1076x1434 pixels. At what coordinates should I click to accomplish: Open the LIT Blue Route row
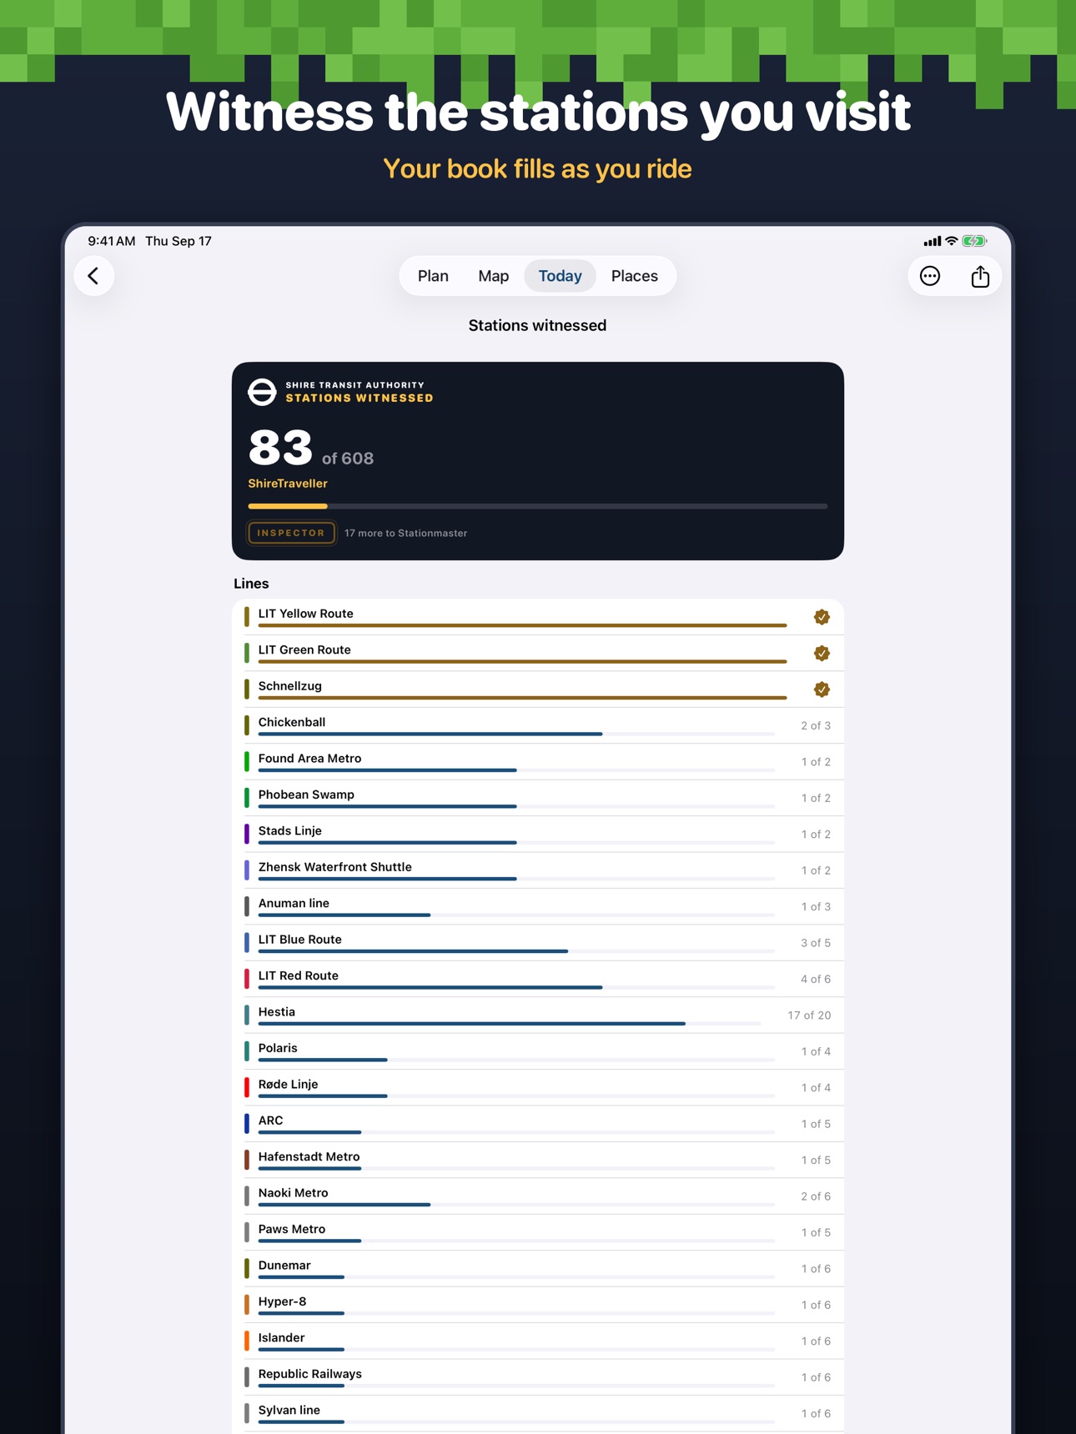click(x=538, y=943)
